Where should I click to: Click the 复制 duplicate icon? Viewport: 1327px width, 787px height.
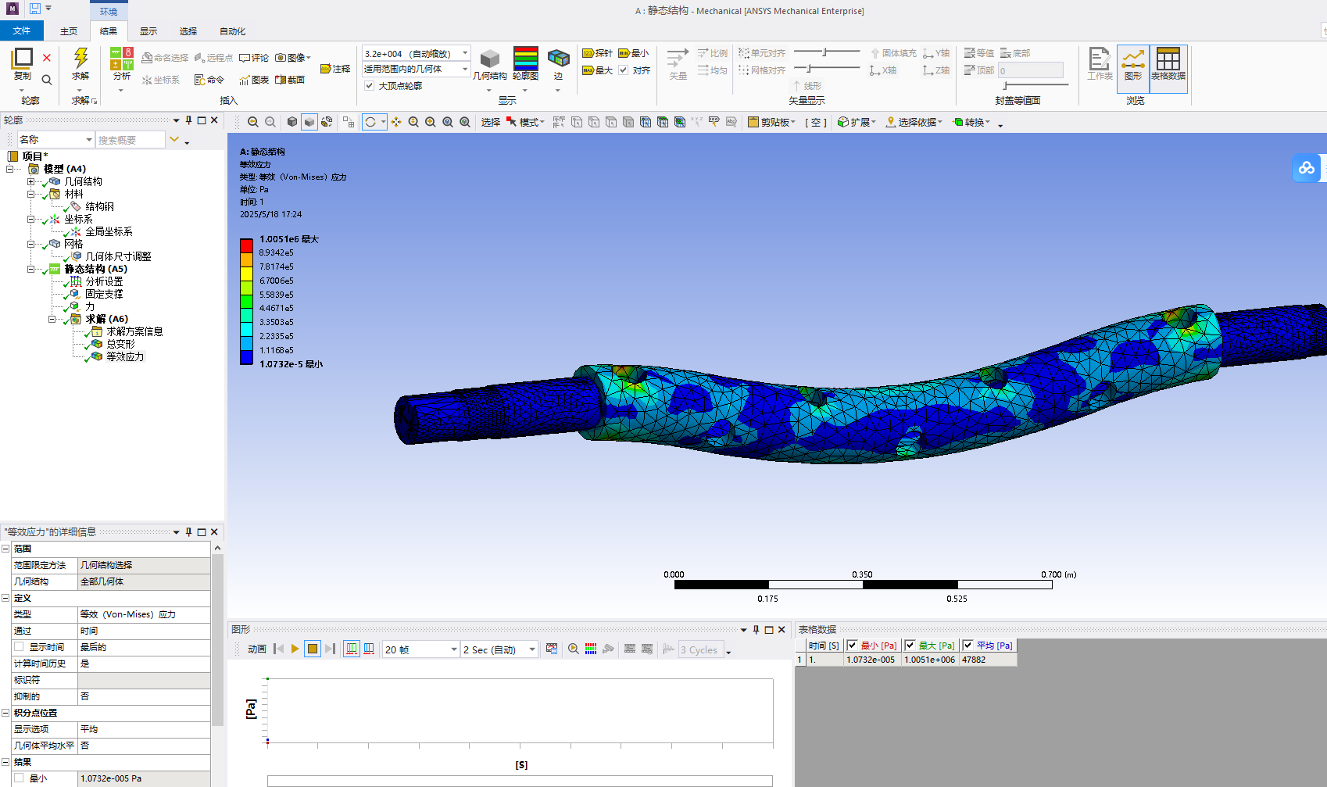(23, 58)
